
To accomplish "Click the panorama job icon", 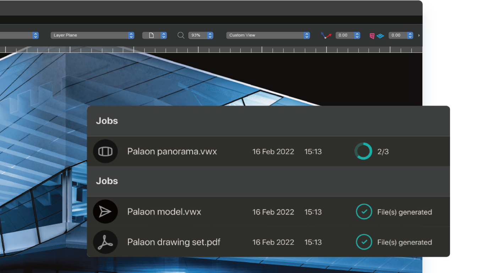I will (x=105, y=151).
